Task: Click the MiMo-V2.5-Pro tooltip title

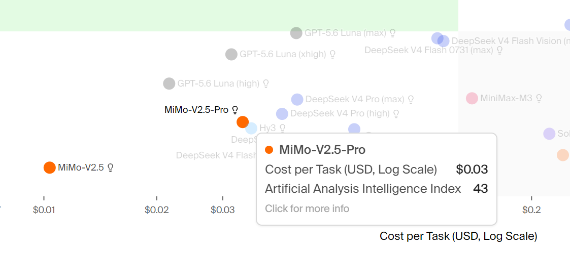Action: pos(322,149)
